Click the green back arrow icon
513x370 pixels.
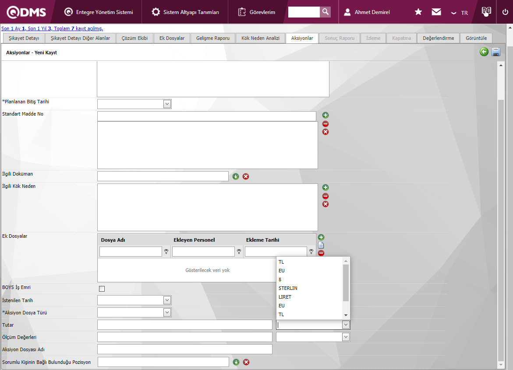[484, 52]
